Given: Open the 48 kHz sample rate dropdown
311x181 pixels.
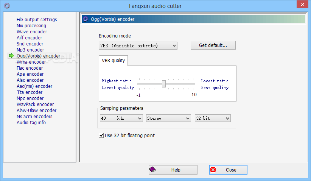Looking at the screenshot, I should coord(121,118).
